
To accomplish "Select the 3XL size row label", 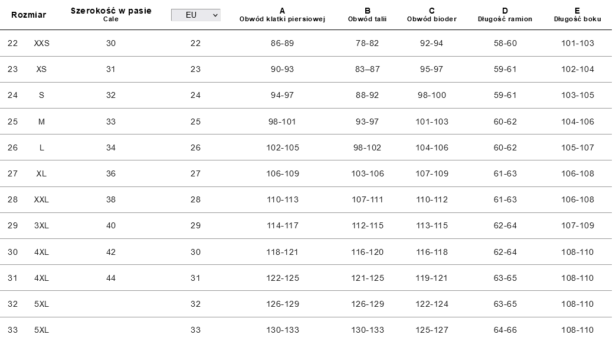I will point(41,225).
